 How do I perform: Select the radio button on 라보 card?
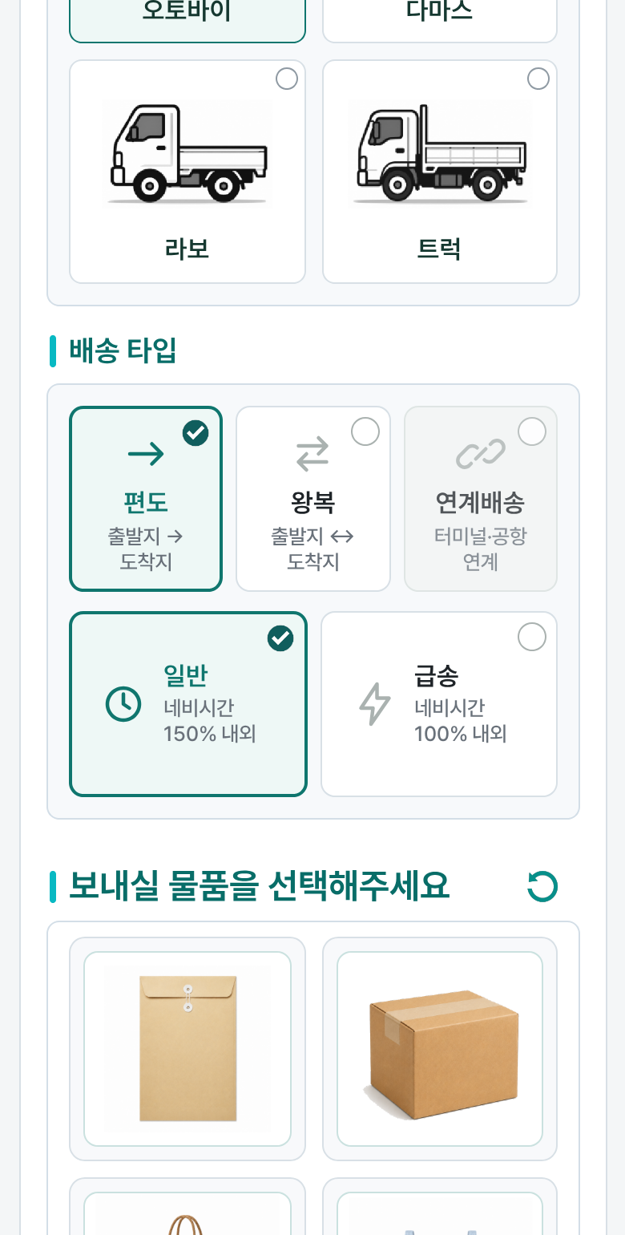click(x=287, y=79)
